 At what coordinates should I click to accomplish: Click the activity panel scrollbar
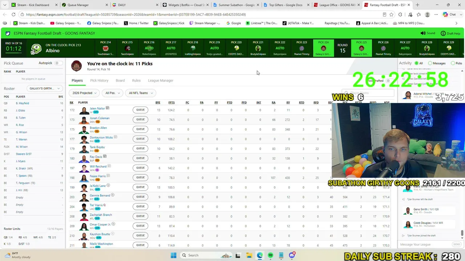click(x=462, y=232)
